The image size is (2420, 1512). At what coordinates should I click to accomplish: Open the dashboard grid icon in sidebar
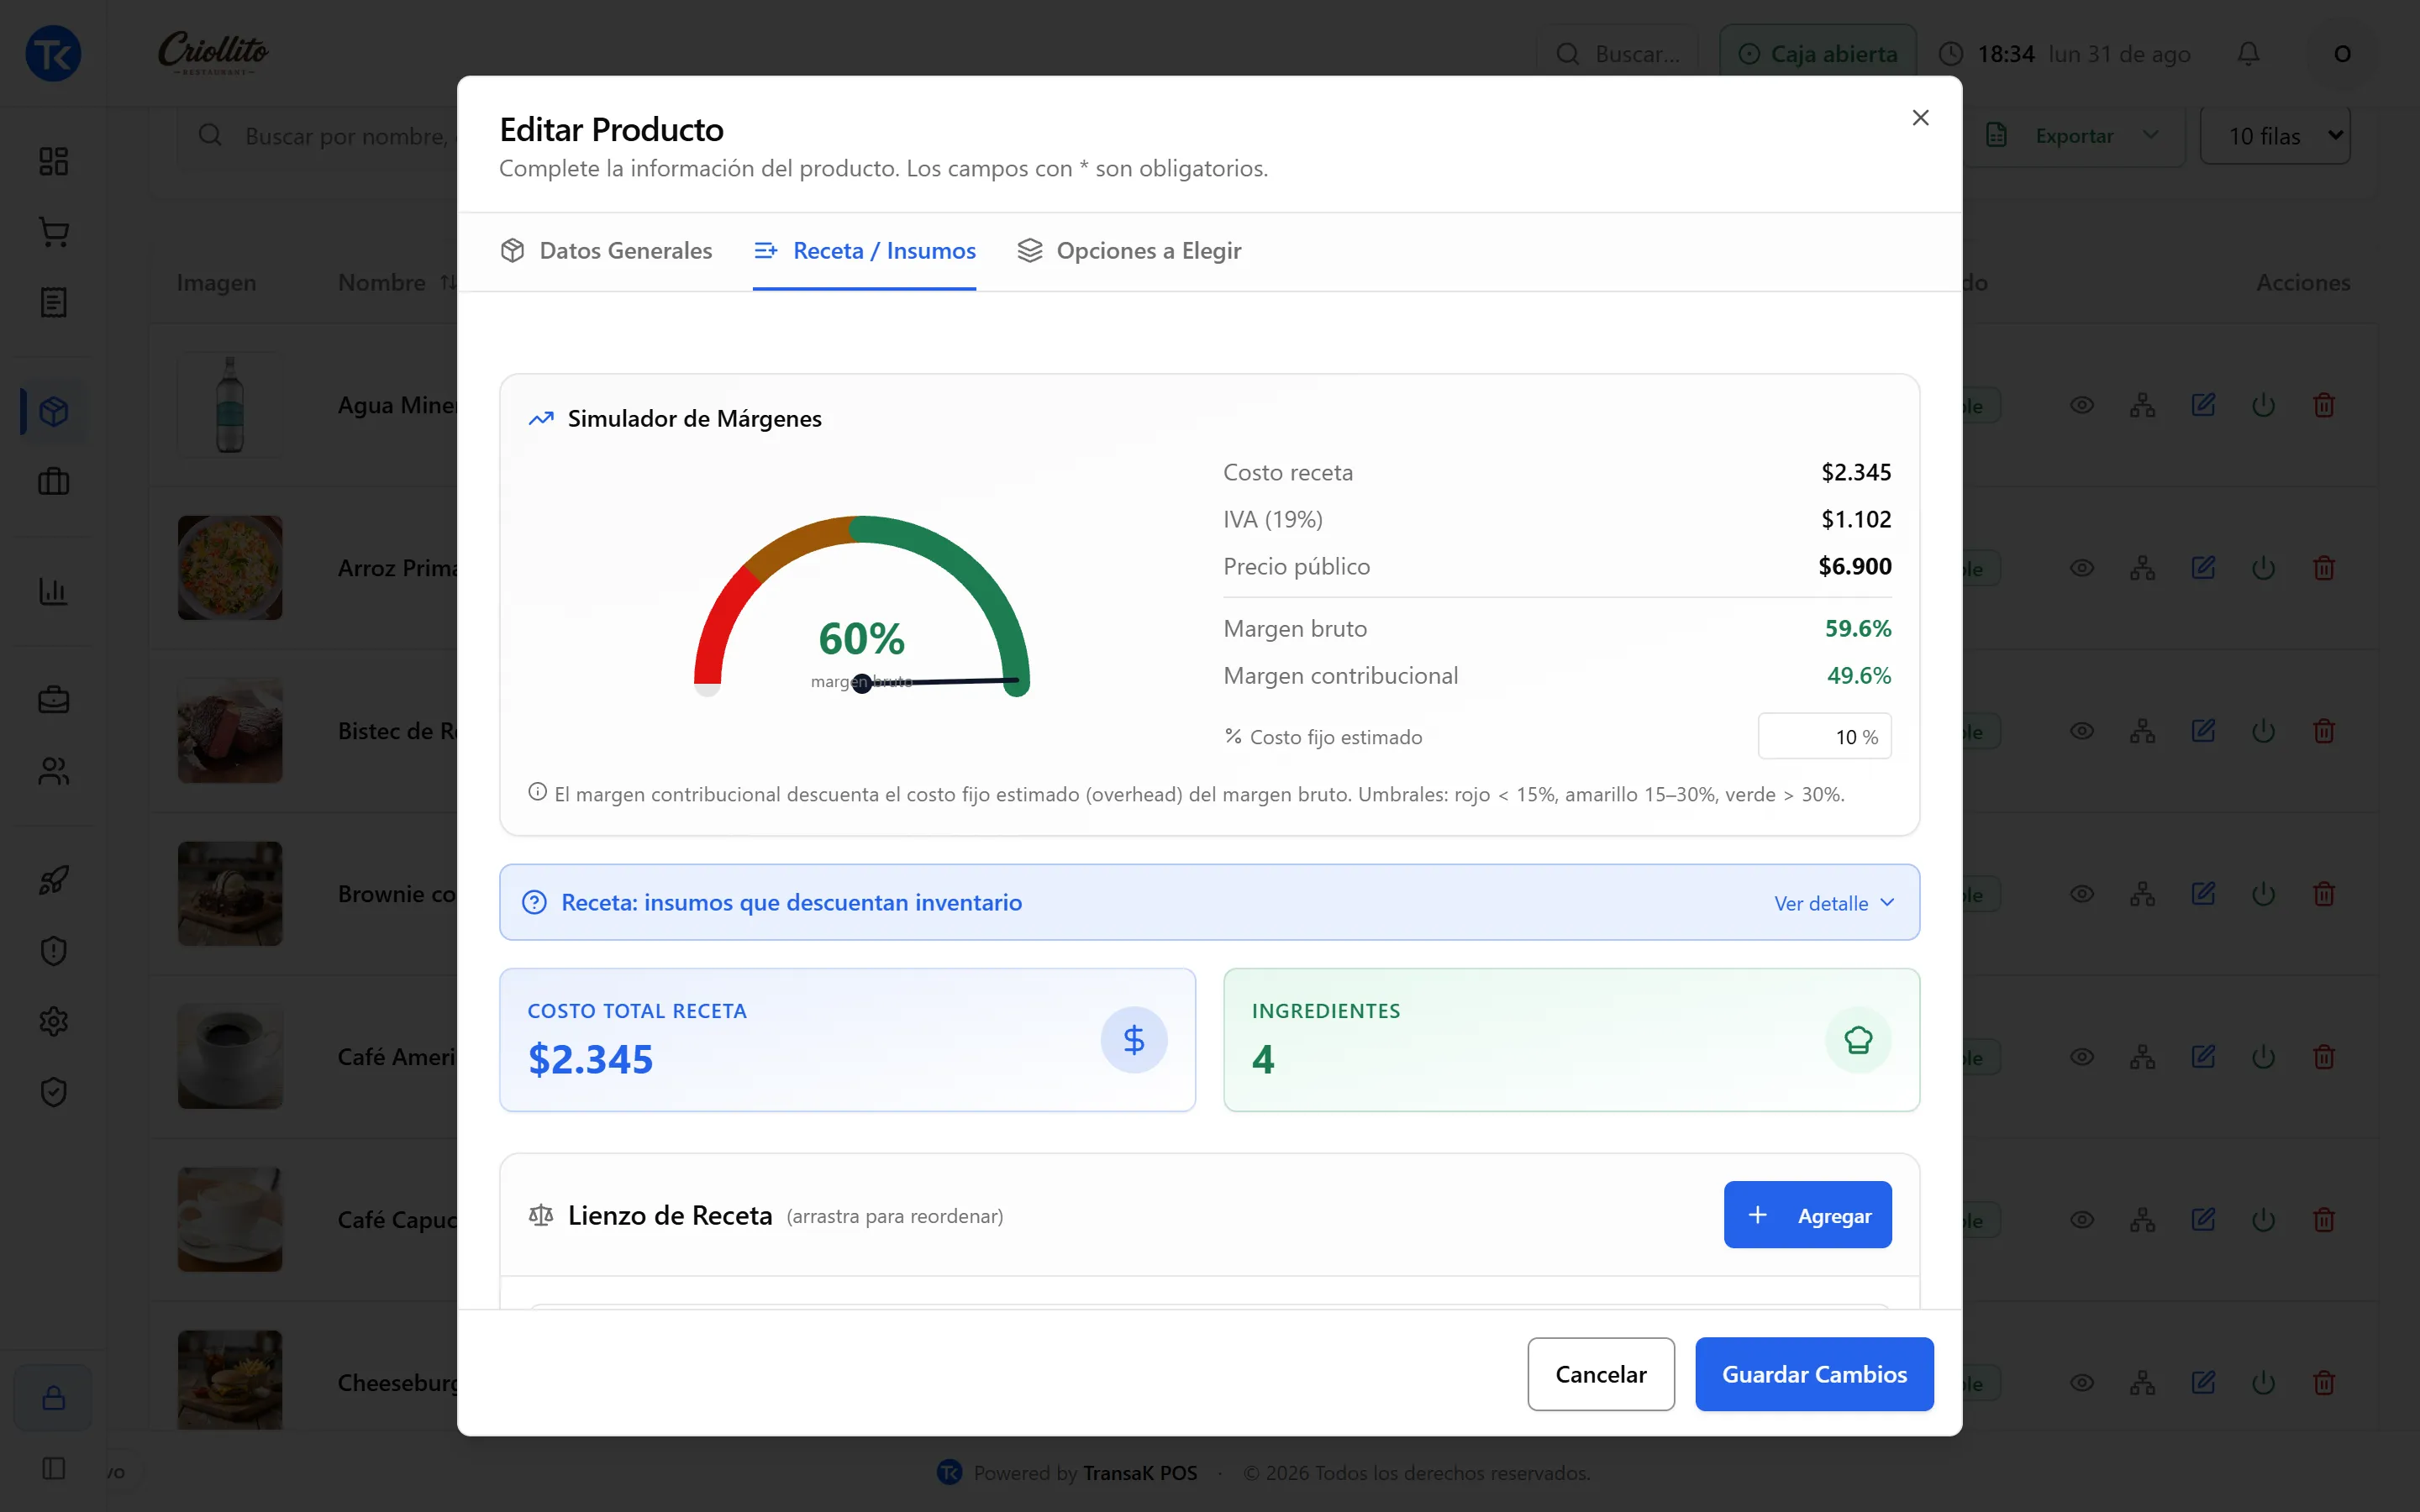(x=53, y=161)
